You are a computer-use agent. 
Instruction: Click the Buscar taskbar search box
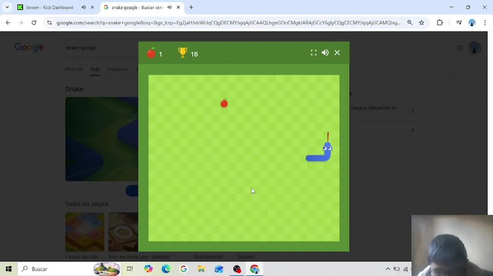[69, 269]
